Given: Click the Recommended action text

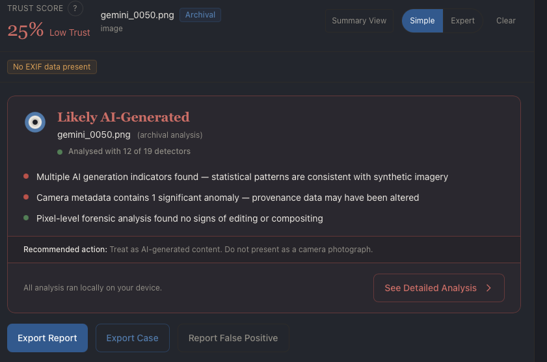Looking at the screenshot, I should point(198,250).
